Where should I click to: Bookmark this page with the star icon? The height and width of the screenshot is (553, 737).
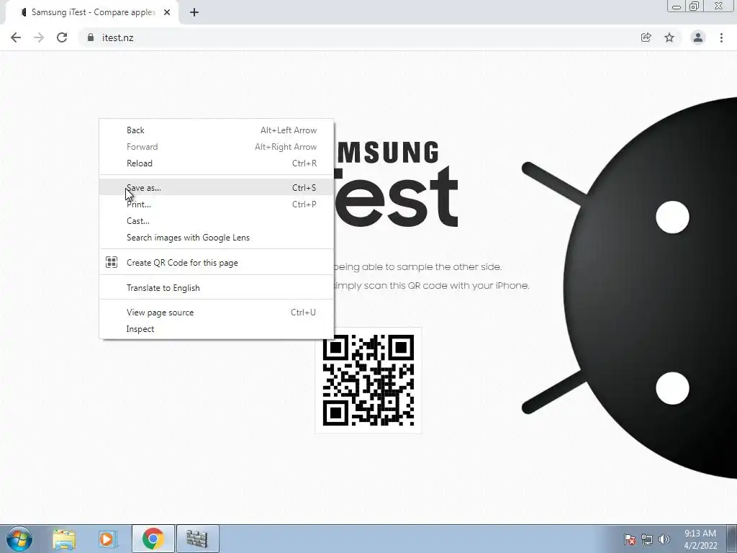coord(669,37)
